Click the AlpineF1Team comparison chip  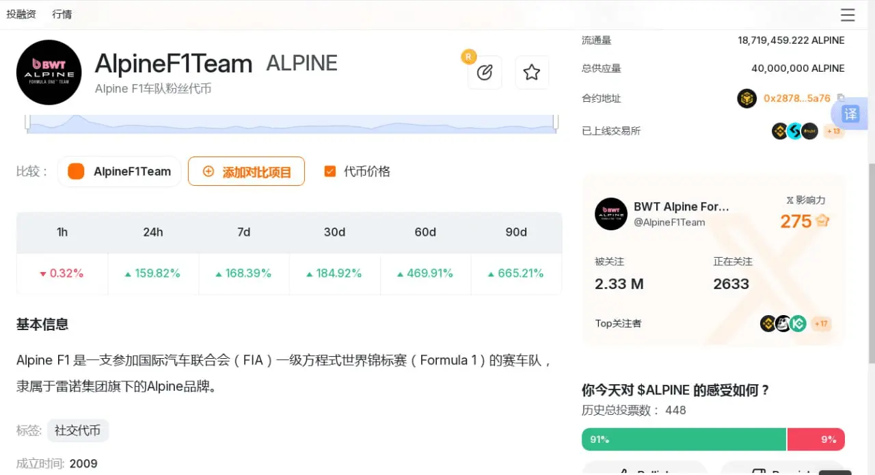coord(120,172)
